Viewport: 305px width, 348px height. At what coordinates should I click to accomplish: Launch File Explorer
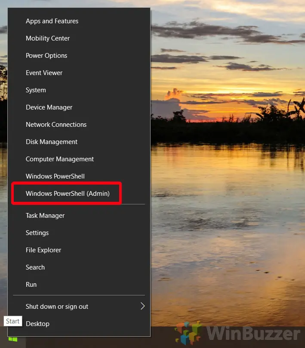(79, 251)
